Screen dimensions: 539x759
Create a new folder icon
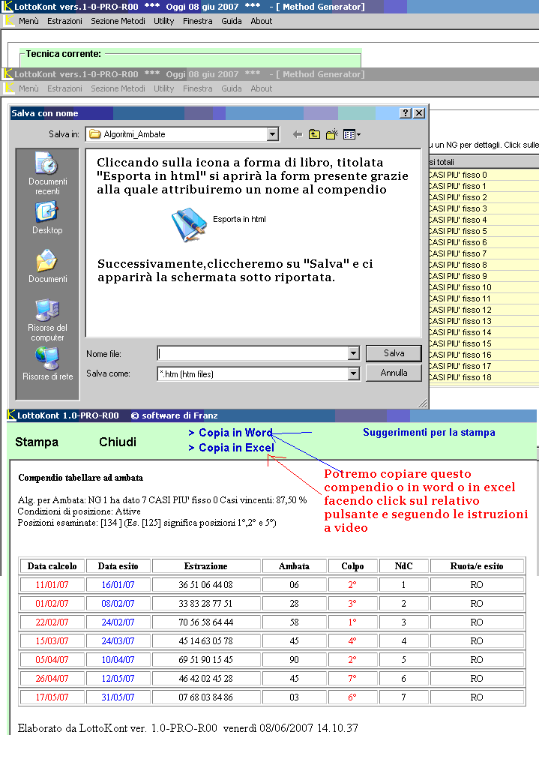(x=332, y=134)
